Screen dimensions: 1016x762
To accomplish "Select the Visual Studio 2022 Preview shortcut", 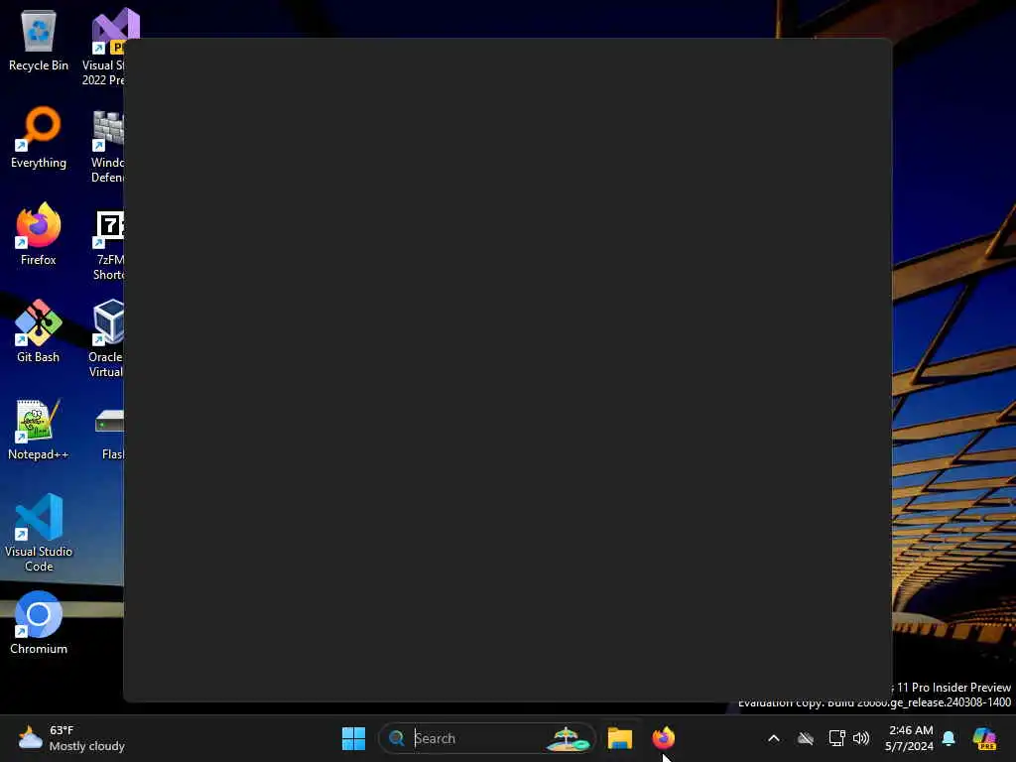I will coord(109,47).
